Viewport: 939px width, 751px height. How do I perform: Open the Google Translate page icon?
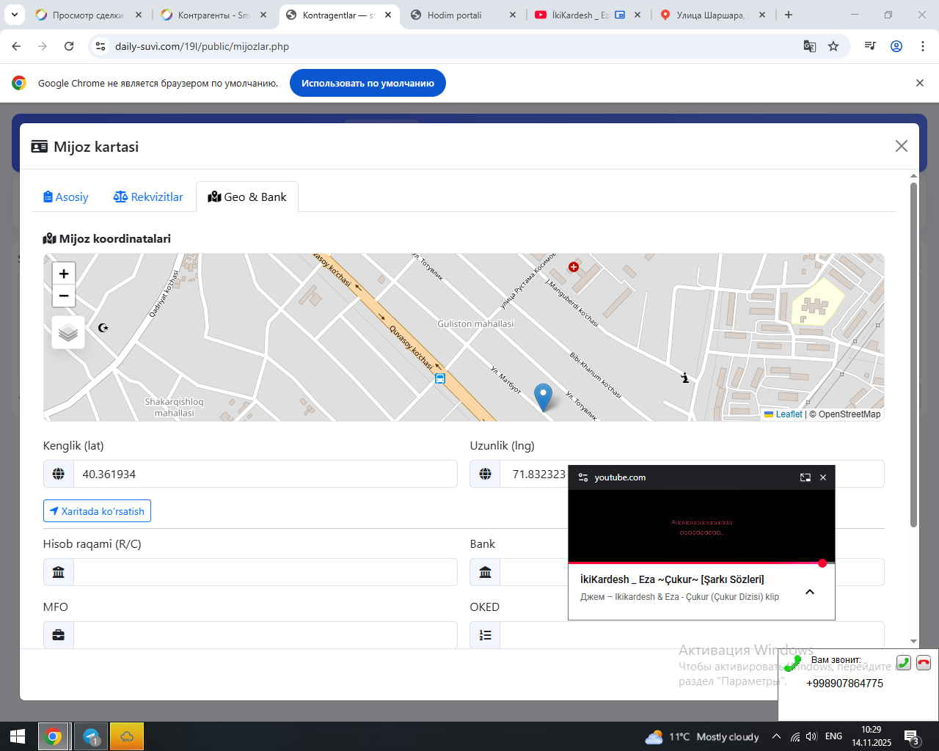pos(810,46)
